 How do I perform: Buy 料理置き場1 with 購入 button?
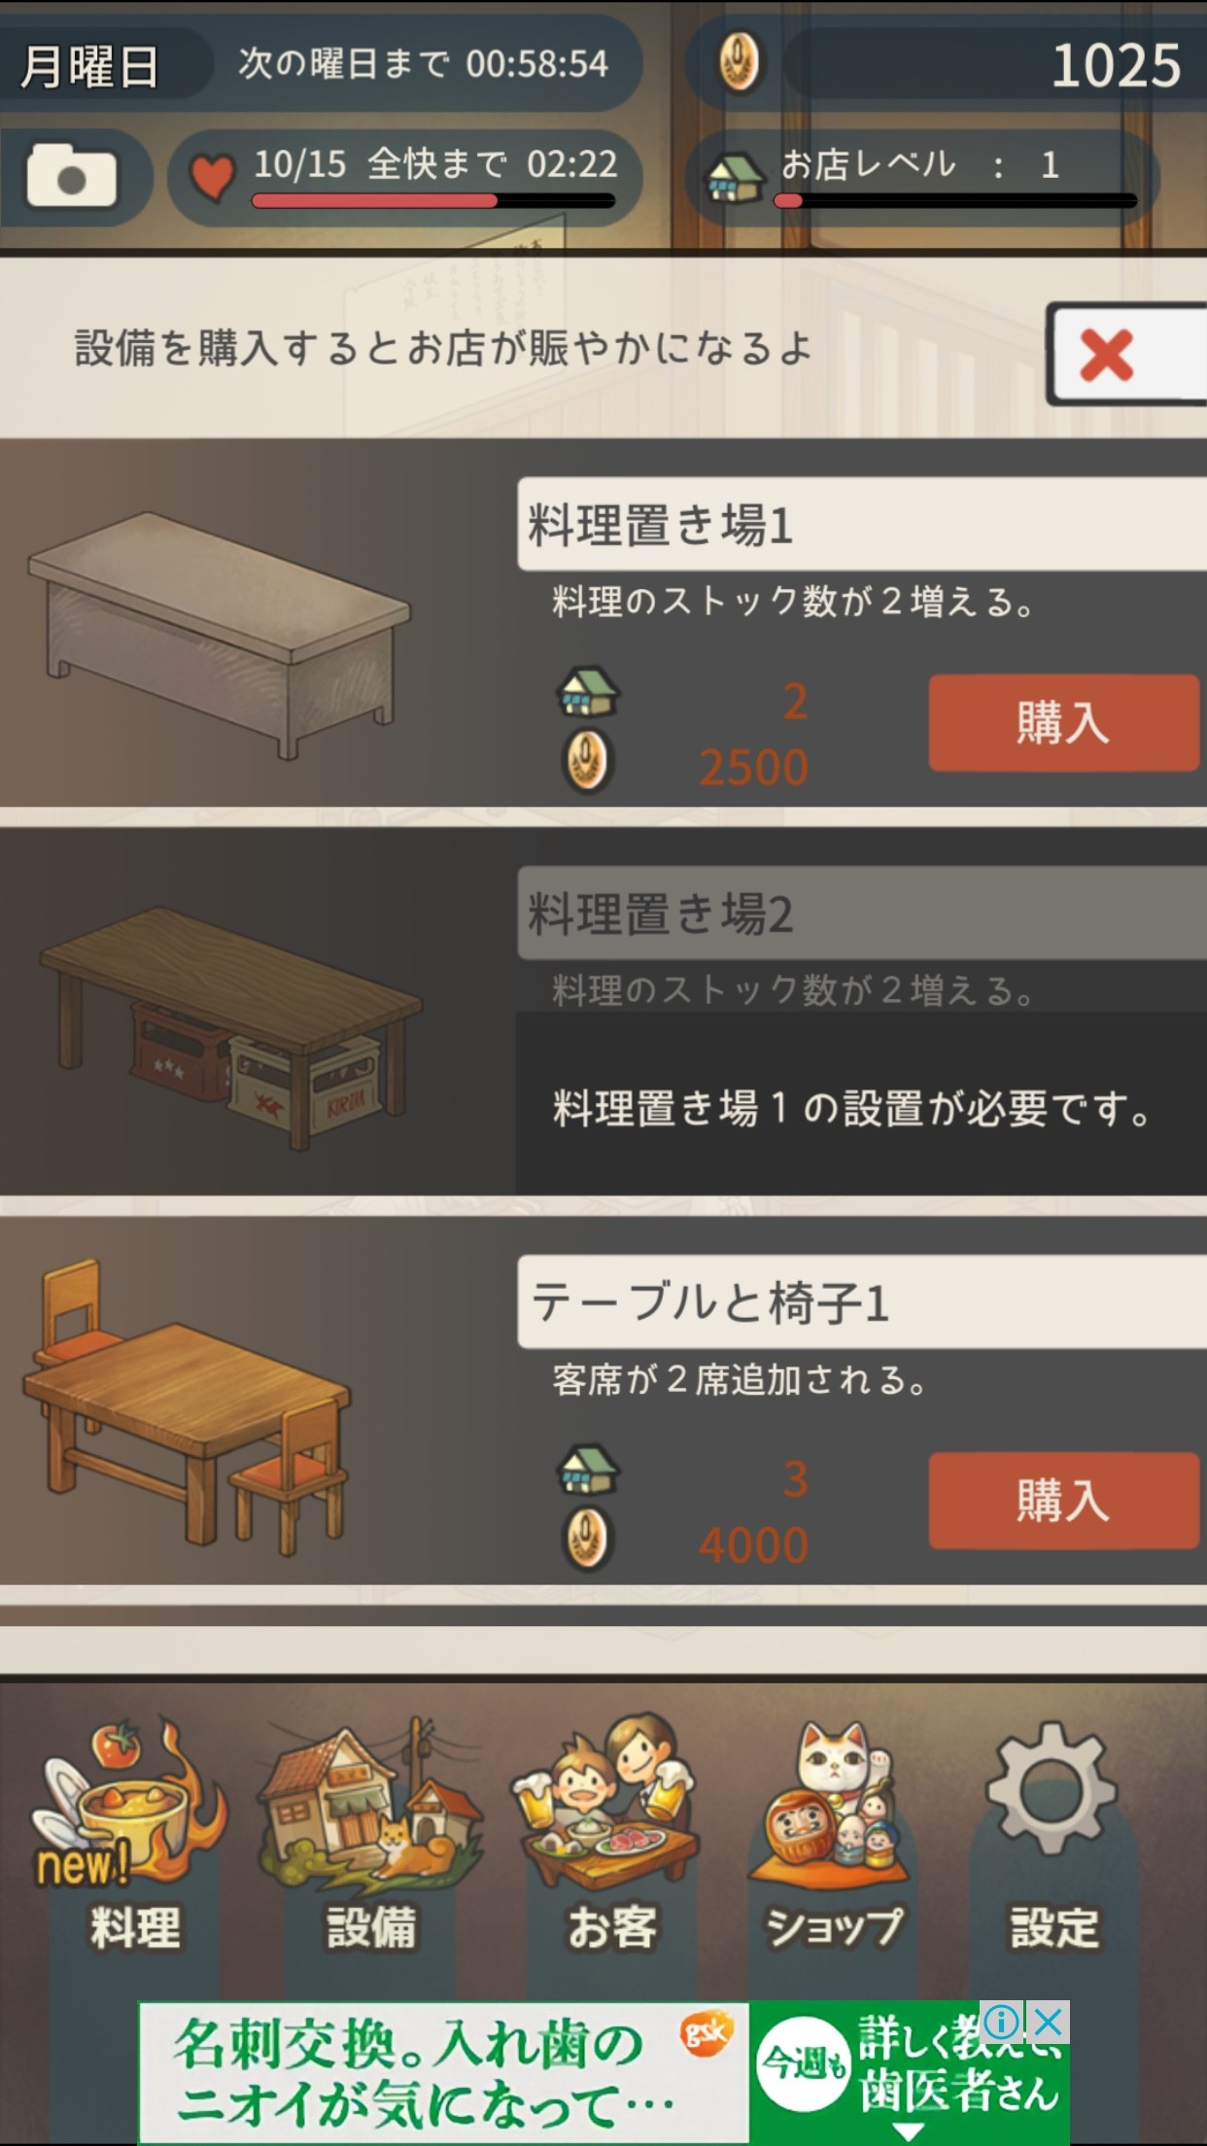(1063, 723)
